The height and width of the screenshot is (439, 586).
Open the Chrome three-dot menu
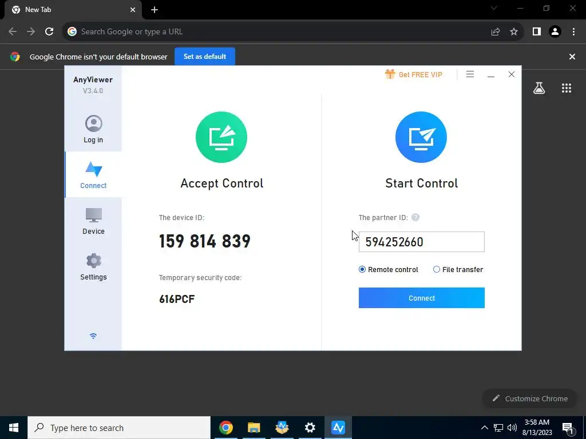tap(573, 31)
